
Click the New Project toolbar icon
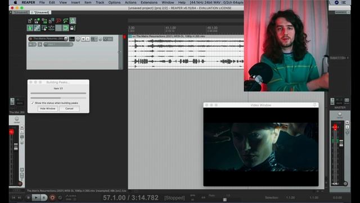coord(30,21)
